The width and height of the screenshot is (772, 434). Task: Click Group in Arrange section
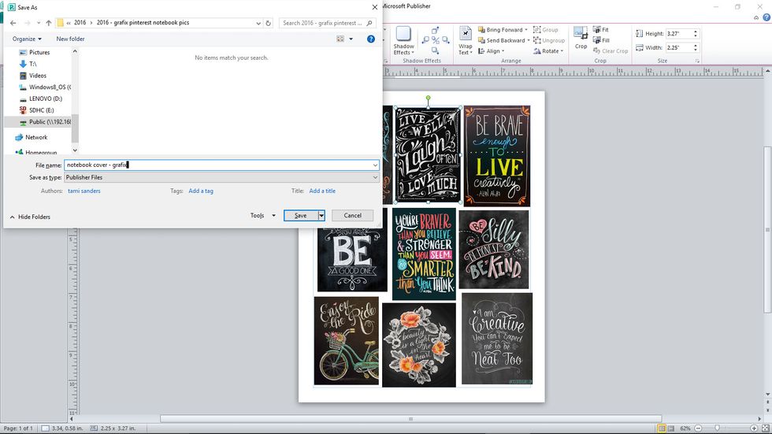point(545,30)
